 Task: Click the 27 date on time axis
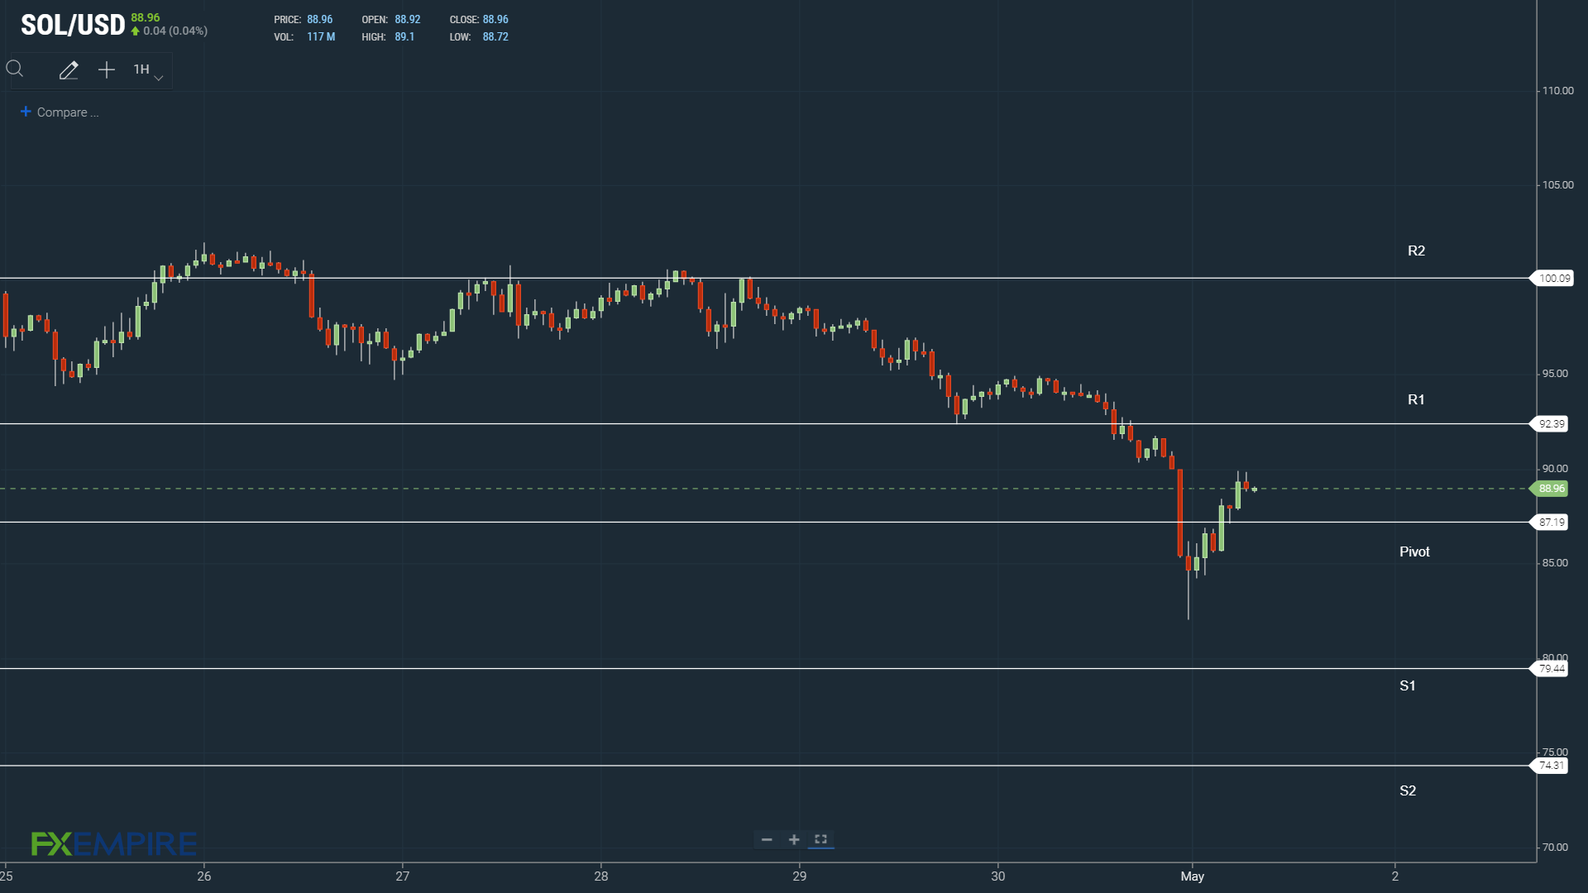pyautogui.click(x=403, y=876)
